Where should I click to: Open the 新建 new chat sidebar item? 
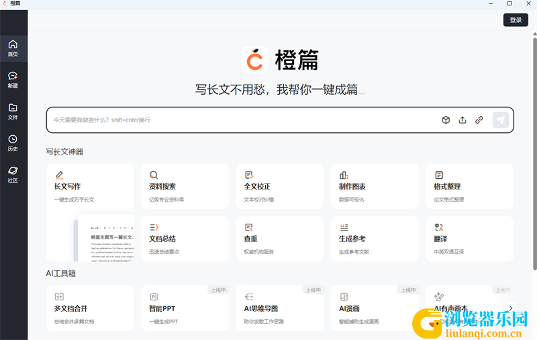[x=13, y=80]
